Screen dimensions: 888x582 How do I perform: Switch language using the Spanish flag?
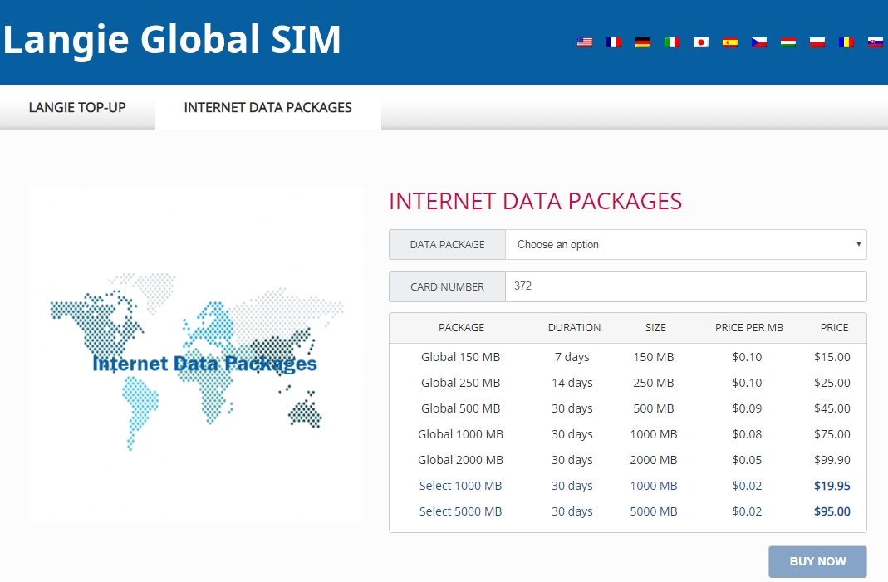click(x=730, y=42)
